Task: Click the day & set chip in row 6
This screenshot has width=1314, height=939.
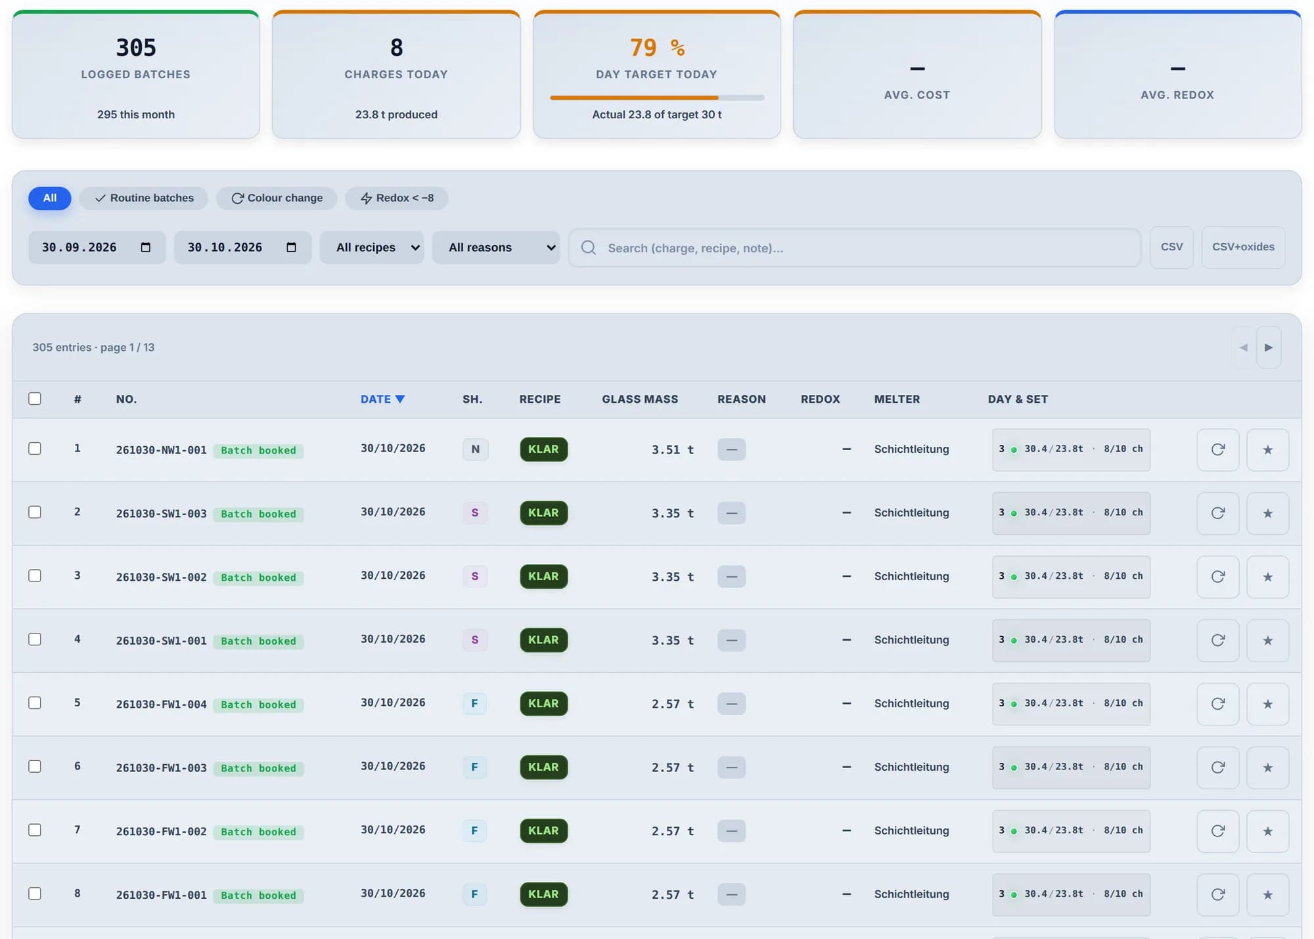Action: point(1071,767)
